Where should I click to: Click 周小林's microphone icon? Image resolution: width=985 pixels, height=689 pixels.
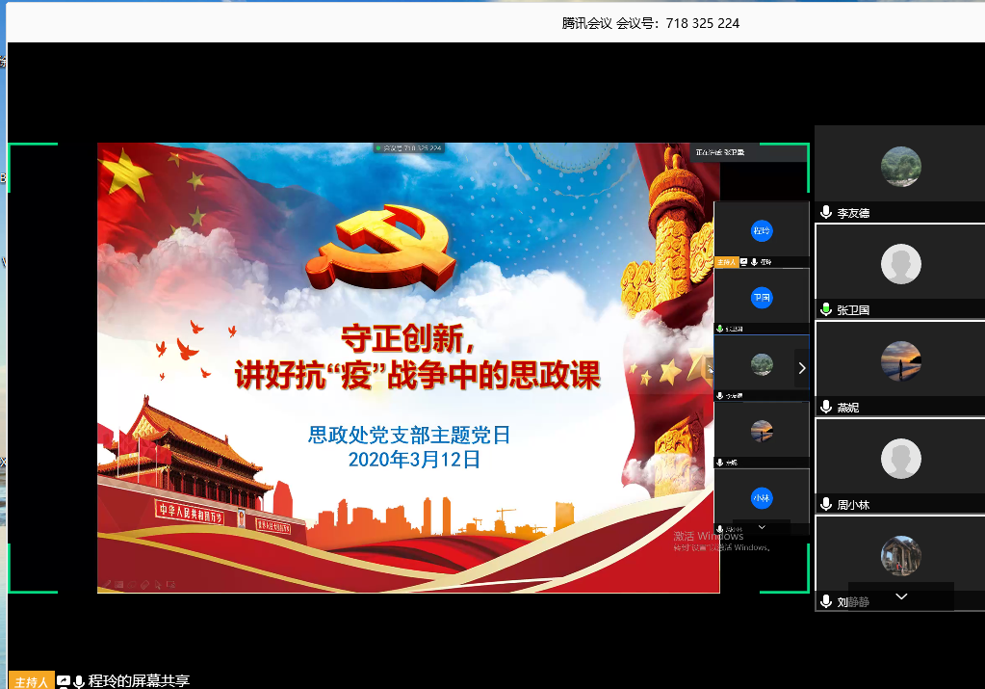[x=825, y=505]
